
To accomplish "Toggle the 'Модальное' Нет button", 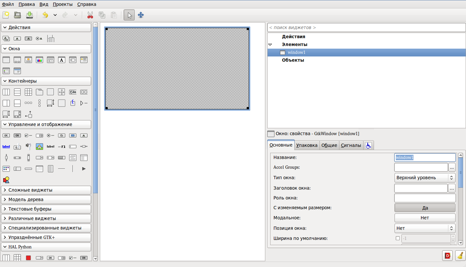I will click(425, 218).
